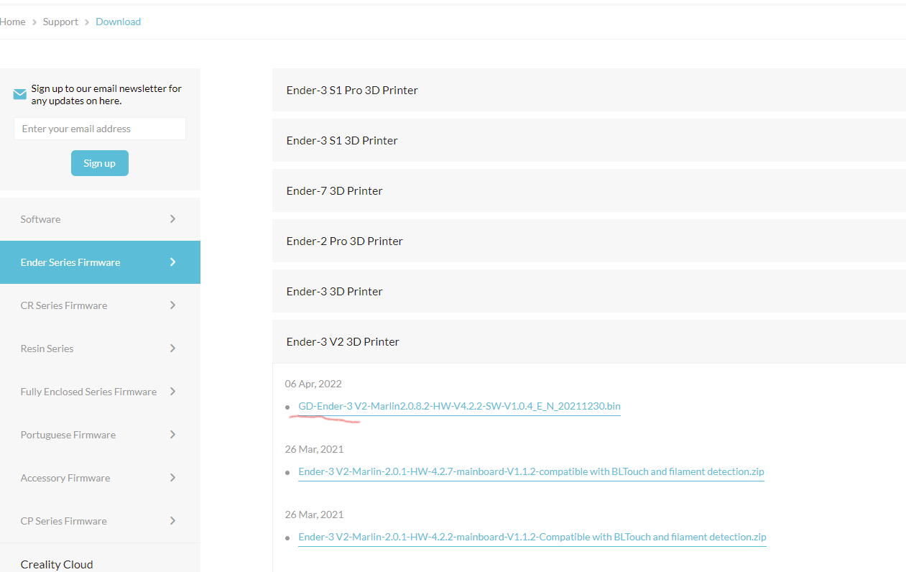The height and width of the screenshot is (572, 906).
Task: Download HW-4.2.7 mainboard firmware zip
Action: [531, 471]
